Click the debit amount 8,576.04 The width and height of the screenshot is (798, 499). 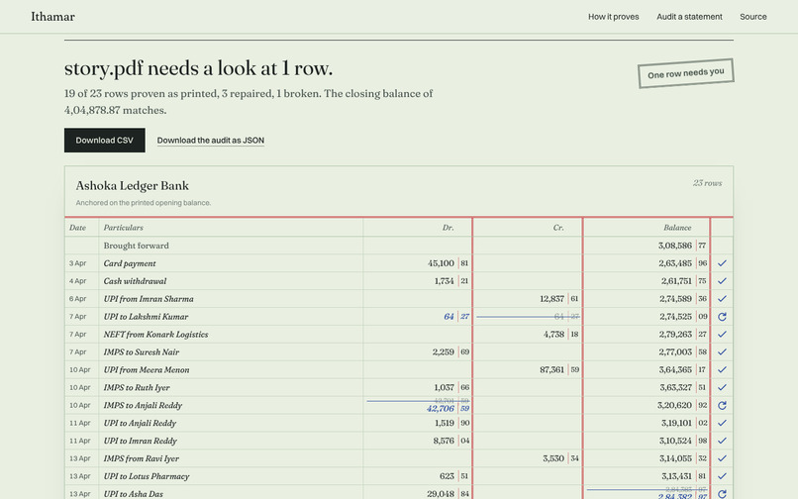tap(450, 441)
